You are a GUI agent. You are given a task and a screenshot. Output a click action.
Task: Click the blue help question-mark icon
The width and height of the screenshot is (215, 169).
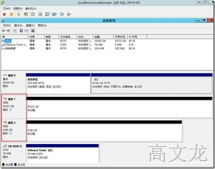[x=21, y=31]
